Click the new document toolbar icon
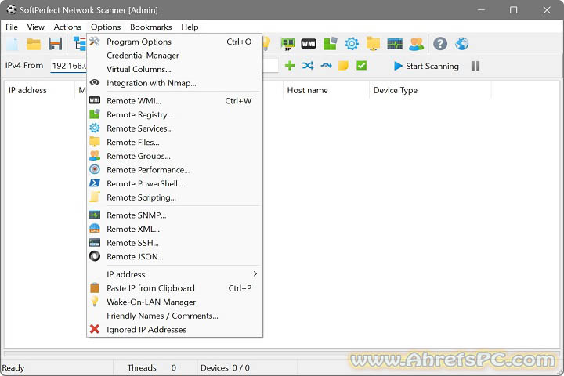564x376 pixels. (x=12, y=44)
